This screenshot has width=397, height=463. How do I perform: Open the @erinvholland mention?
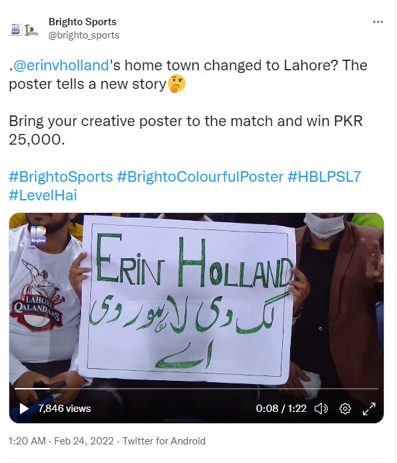point(61,66)
